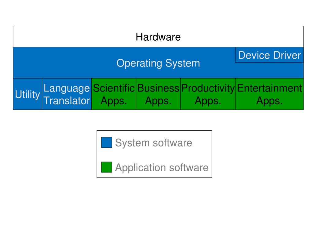Click the word Entertainment in green block

point(270,88)
